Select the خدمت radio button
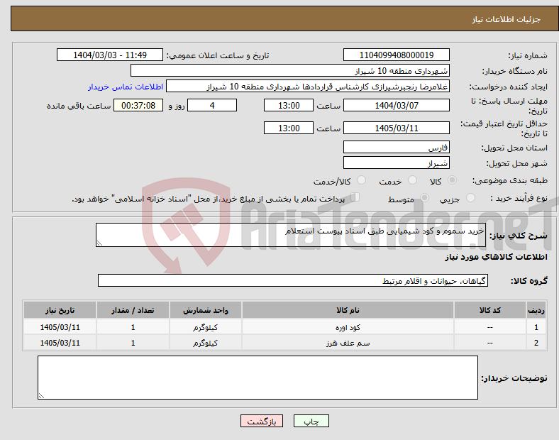The height and width of the screenshot is (440, 559). tap(412, 180)
